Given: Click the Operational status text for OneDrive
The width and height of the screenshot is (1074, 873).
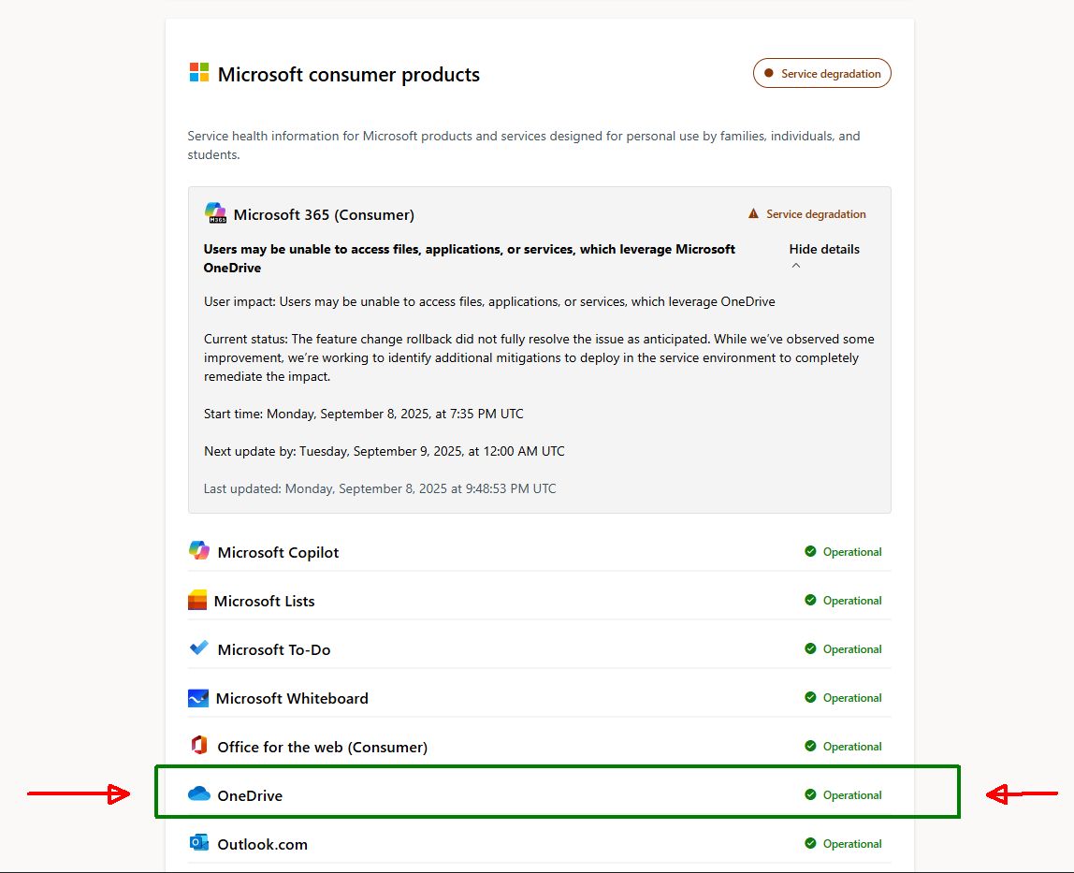Looking at the screenshot, I should point(852,795).
